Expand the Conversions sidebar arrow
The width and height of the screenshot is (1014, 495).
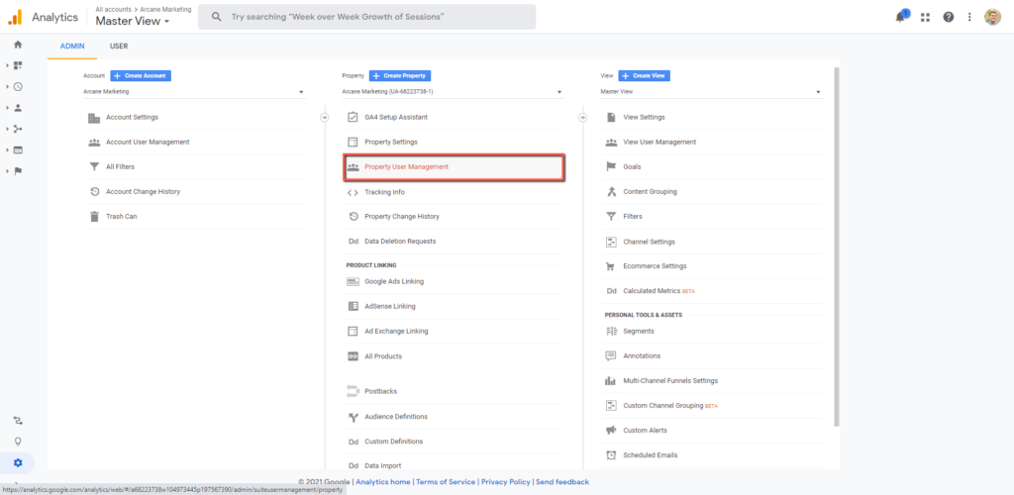8,171
